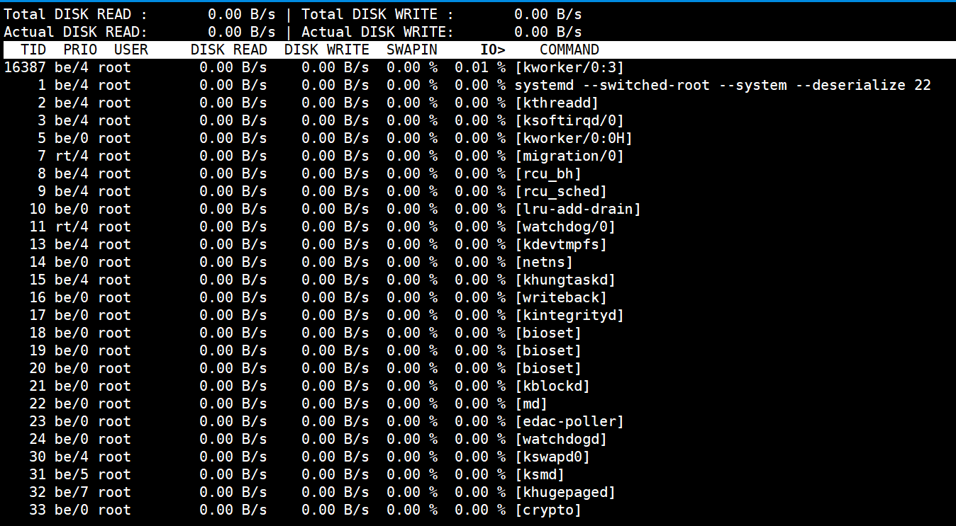Click the [kblockd] process

click(552, 386)
